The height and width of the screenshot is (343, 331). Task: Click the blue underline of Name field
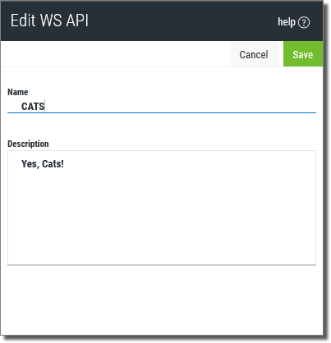point(162,112)
